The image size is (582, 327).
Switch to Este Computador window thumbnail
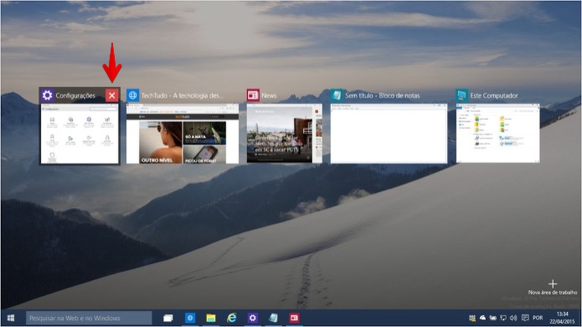point(498,133)
